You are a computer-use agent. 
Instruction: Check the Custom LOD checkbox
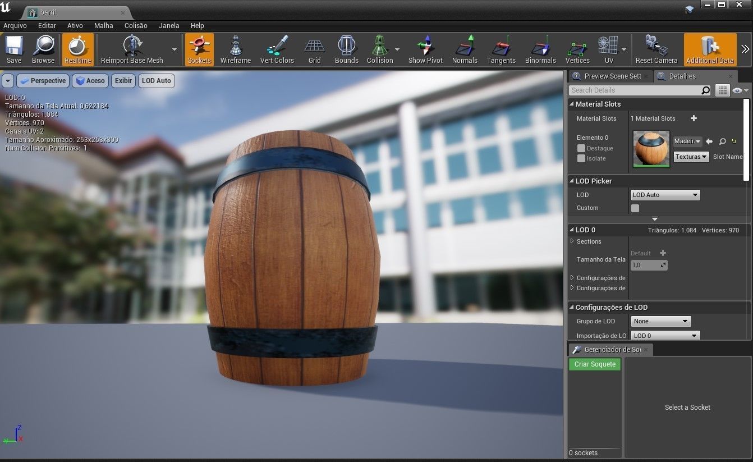[x=635, y=208]
